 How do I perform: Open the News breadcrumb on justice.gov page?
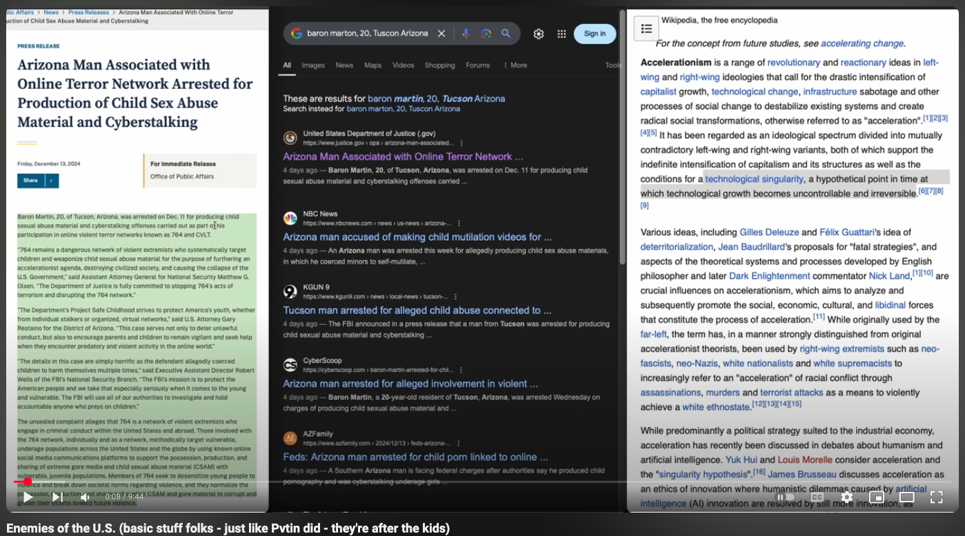(x=51, y=12)
